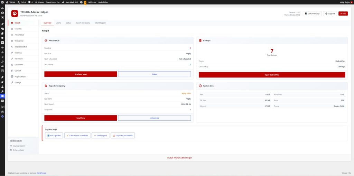The image size is (354, 176).
Task: Click the Status button in Aktualizacje card
Action: pyautogui.click(x=155, y=74)
